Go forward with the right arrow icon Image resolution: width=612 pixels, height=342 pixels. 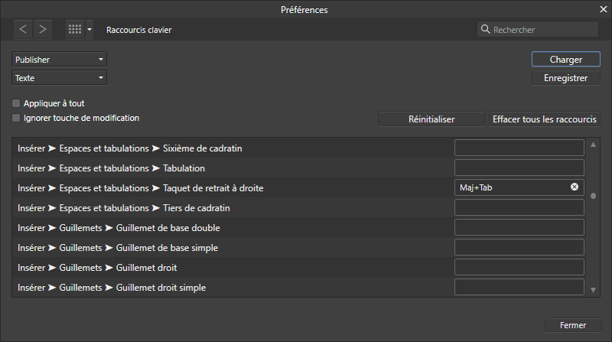click(43, 29)
